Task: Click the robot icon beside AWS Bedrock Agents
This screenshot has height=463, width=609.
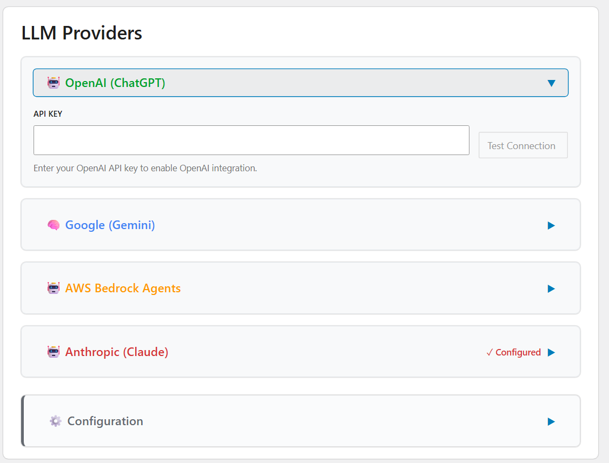Action: tap(54, 288)
